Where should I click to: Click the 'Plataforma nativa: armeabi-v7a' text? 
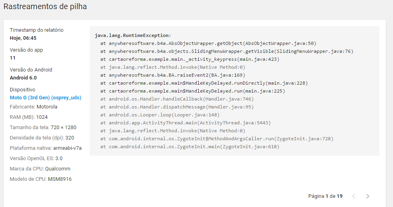tap(46, 148)
